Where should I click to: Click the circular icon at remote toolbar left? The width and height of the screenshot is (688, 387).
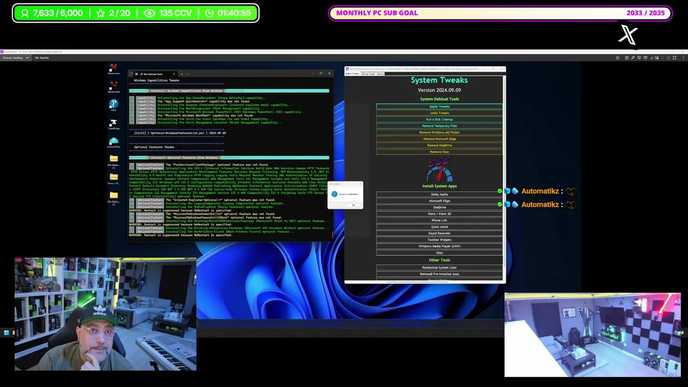[x=618, y=58]
